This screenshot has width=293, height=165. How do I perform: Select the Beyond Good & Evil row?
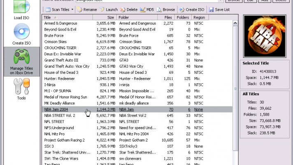click(x=137, y=29)
